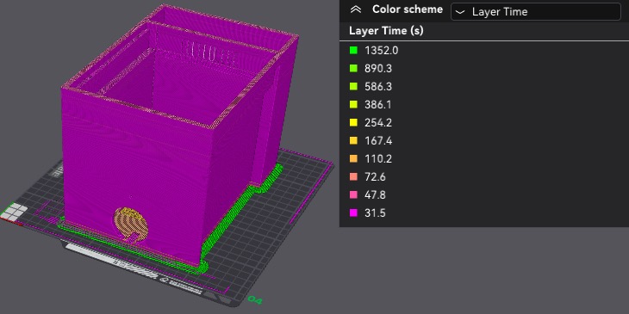Click the 890.3 color swatch
629x314 pixels.
(353, 69)
